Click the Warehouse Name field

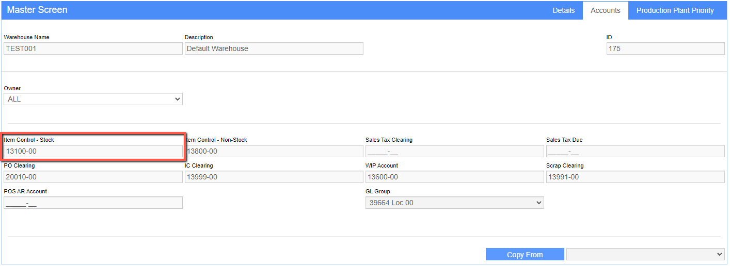click(93, 48)
